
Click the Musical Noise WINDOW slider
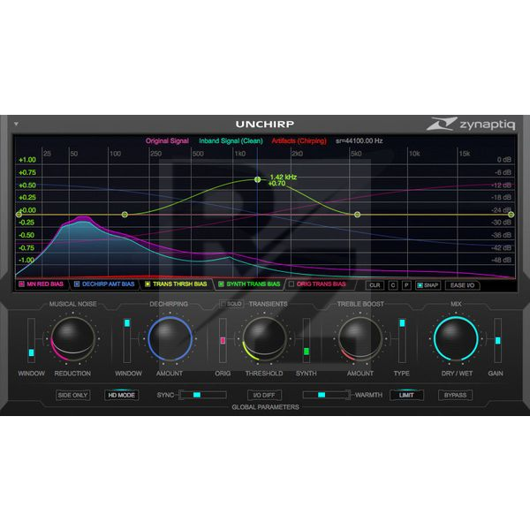tap(31, 340)
